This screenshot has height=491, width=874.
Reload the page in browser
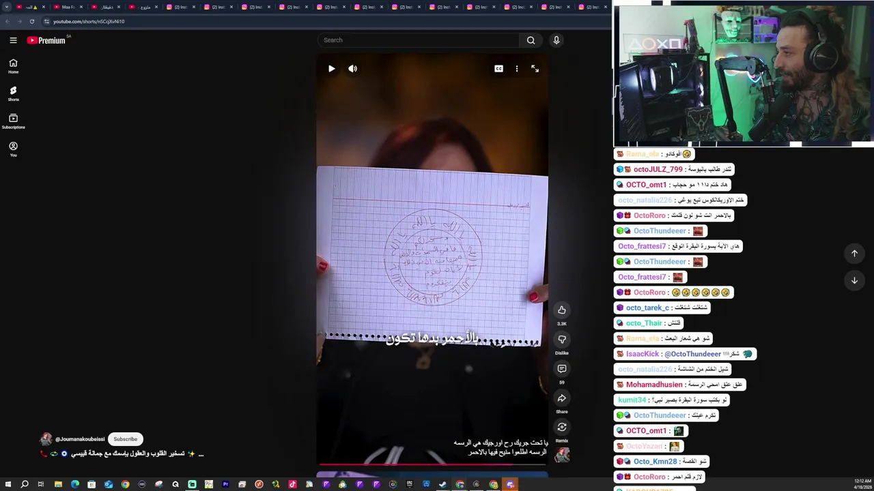31,21
